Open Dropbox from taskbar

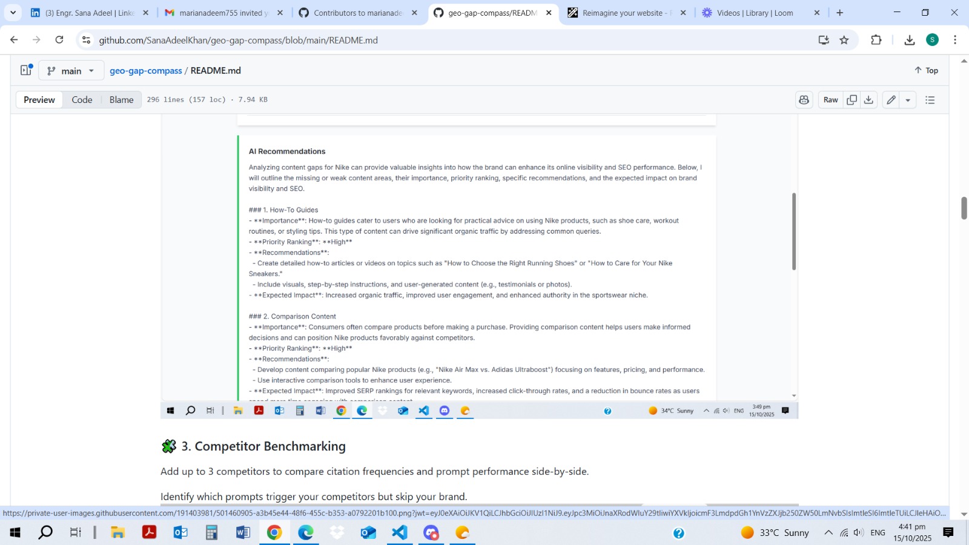(x=337, y=532)
